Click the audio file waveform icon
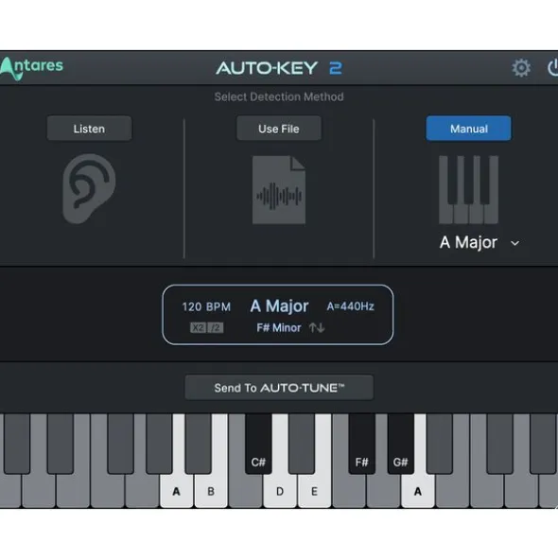Viewport: 558px width, 559px height. (279, 190)
